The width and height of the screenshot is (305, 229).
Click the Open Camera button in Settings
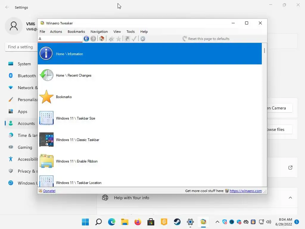pyautogui.click(x=280, y=108)
